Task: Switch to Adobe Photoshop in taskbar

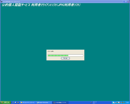Action: point(44,102)
